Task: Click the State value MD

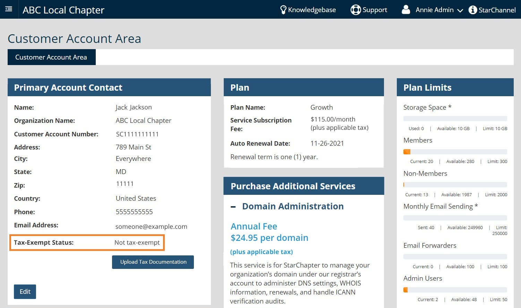Action: [x=121, y=172]
